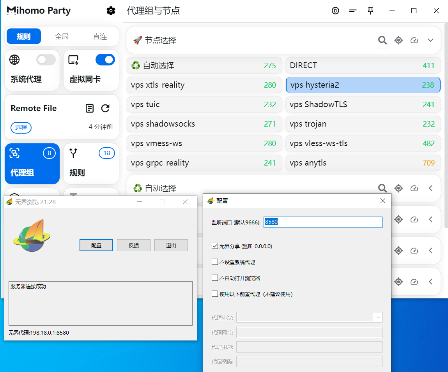Click the circled-zero icon in title bar
Viewport: 448px width, 372px height.
pyautogui.click(x=335, y=11)
